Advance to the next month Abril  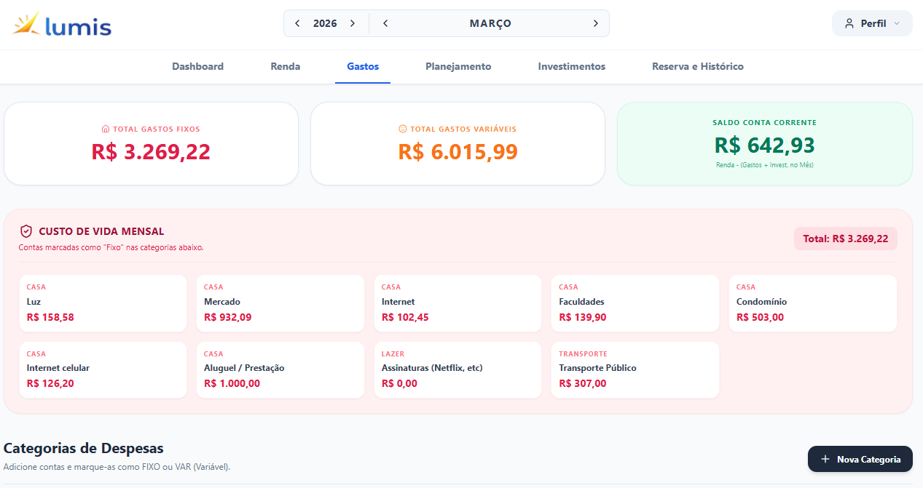click(x=596, y=23)
